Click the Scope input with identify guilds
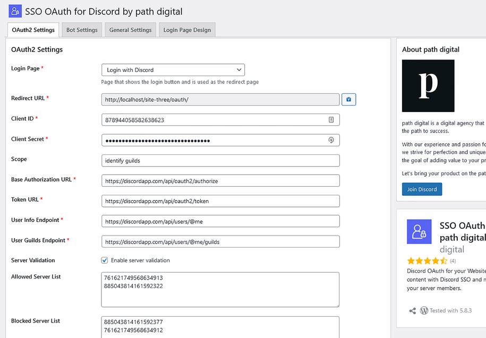The width and height of the screenshot is (486, 338). tap(220, 161)
